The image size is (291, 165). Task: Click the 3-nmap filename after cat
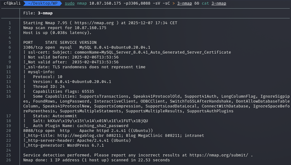tap(219, 3)
